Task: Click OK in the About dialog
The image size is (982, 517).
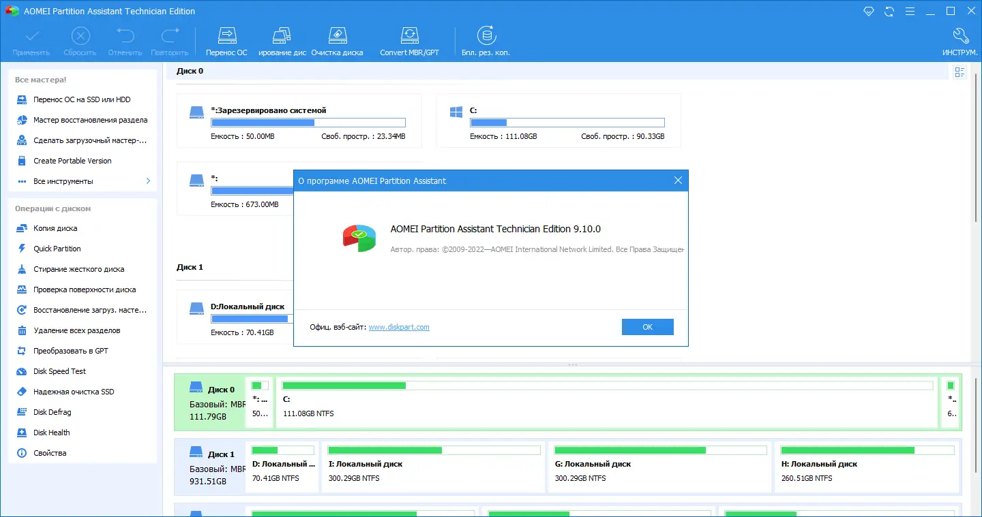Action: pyautogui.click(x=647, y=327)
